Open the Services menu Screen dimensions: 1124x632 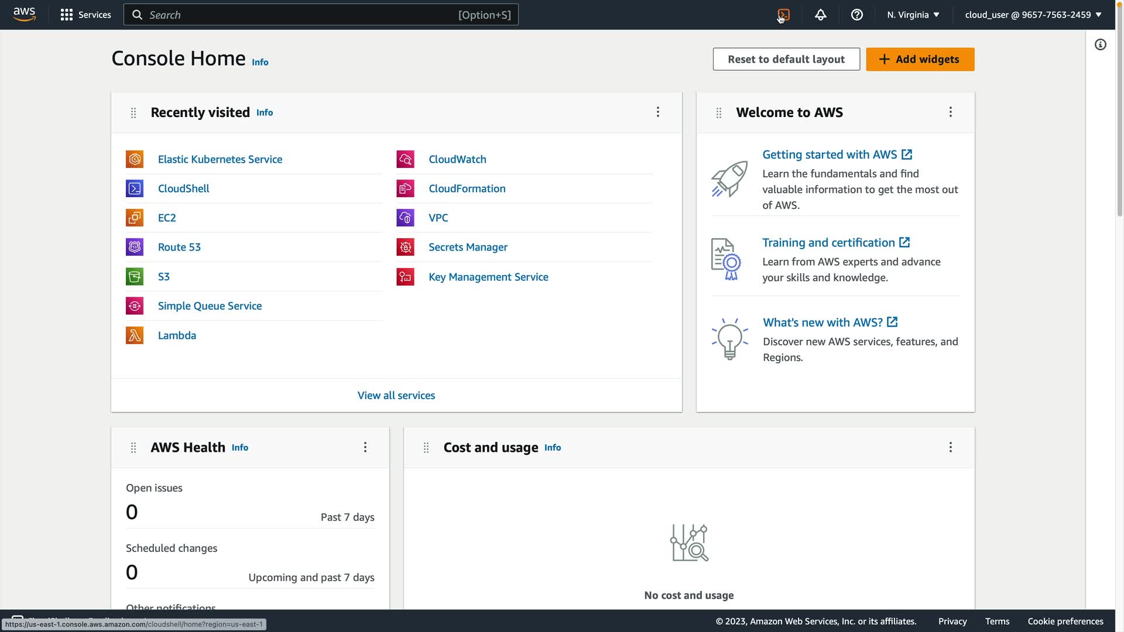click(x=85, y=15)
